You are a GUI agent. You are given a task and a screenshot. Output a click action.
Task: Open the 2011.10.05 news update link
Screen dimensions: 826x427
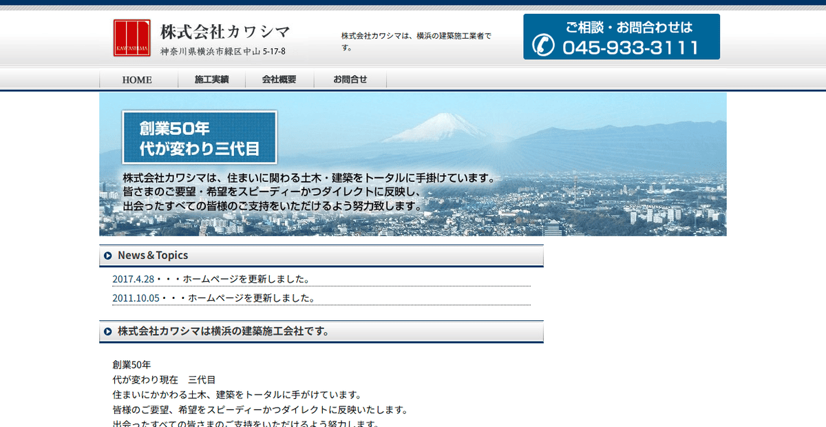[x=213, y=298]
